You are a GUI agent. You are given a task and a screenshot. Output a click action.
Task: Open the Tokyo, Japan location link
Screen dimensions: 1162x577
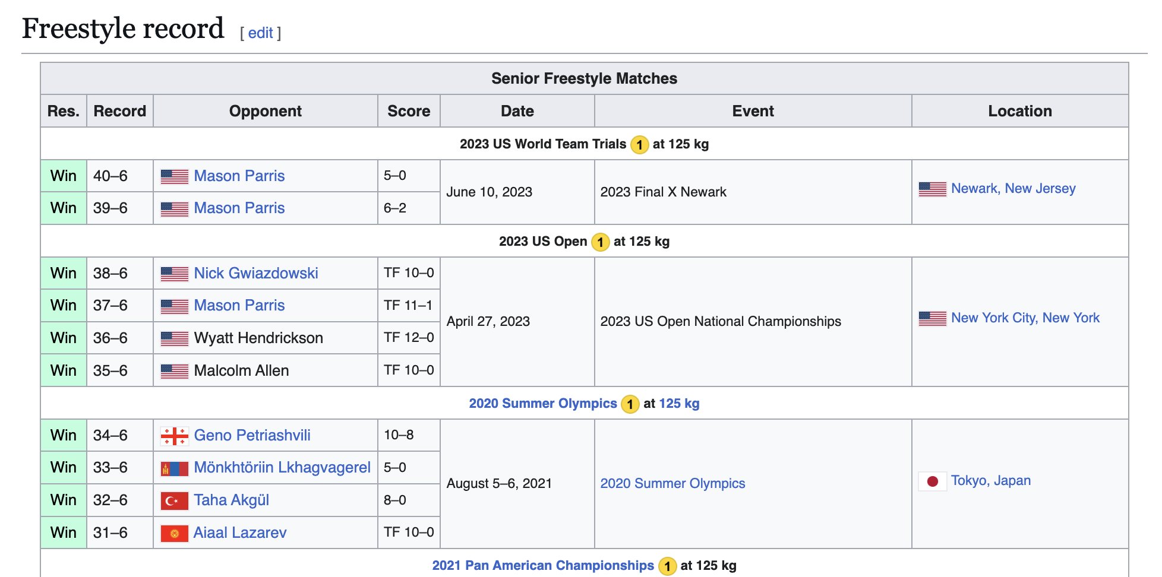990,480
